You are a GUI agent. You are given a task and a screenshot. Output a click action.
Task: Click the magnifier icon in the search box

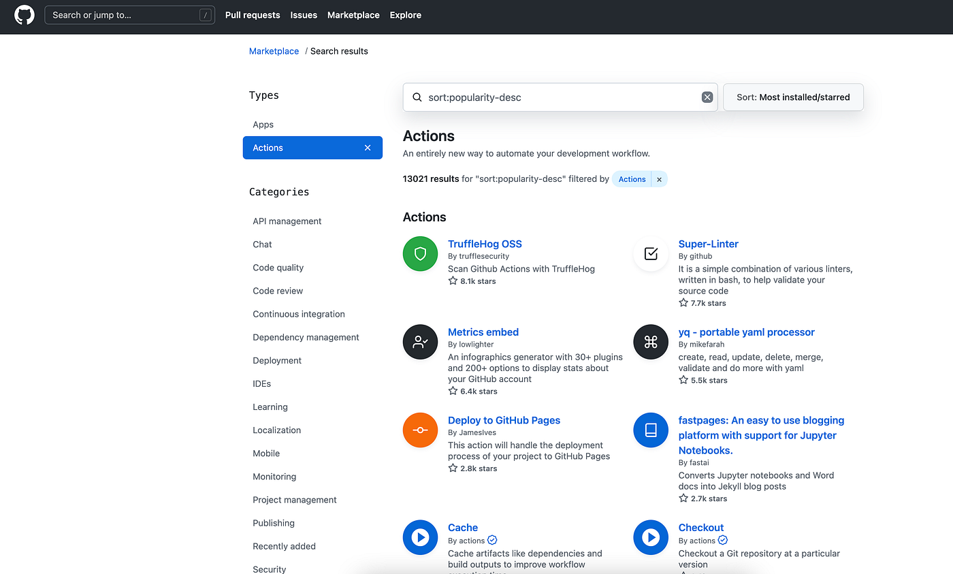[417, 97]
